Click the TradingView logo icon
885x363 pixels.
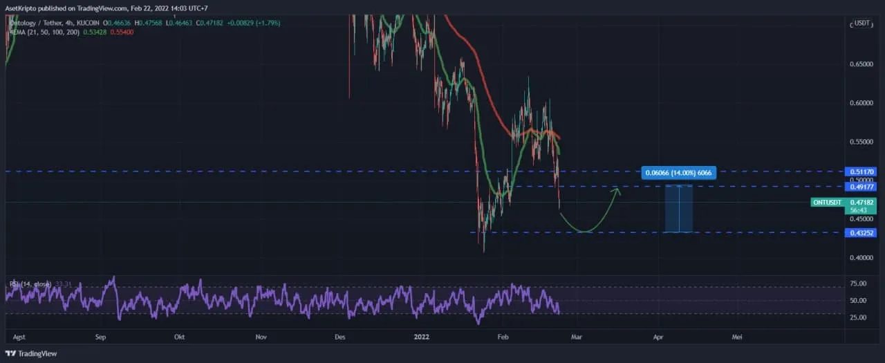10,353
